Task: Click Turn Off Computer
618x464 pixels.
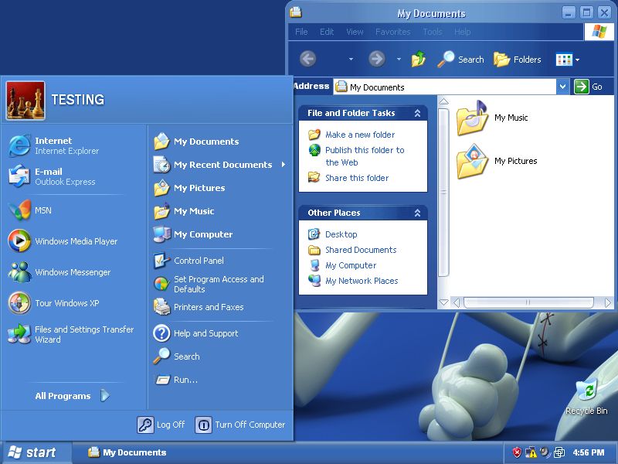Action: (x=239, y=425)
